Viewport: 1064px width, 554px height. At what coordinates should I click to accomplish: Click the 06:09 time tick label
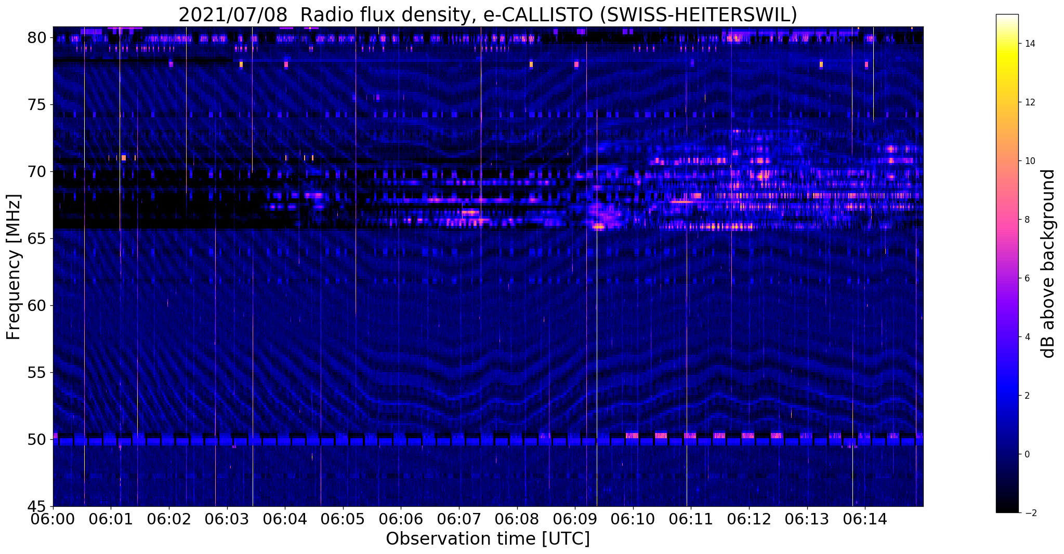(575, 519)
